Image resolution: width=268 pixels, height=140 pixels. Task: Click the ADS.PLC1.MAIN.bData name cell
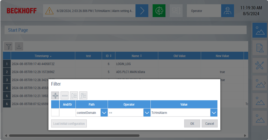[137, 72]
